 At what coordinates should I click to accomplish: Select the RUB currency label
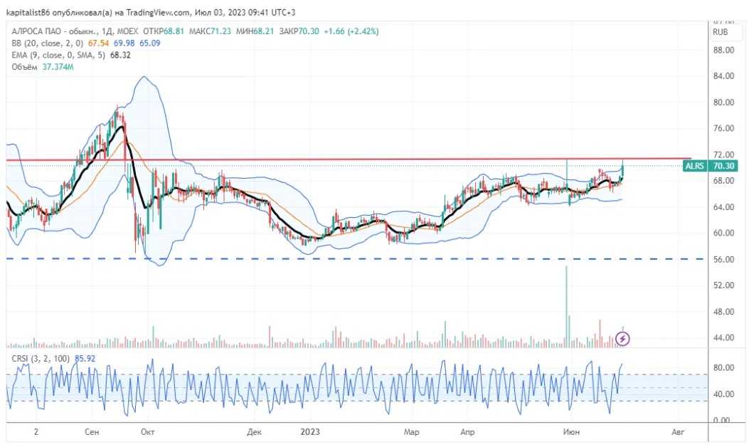tap(720, 31)
